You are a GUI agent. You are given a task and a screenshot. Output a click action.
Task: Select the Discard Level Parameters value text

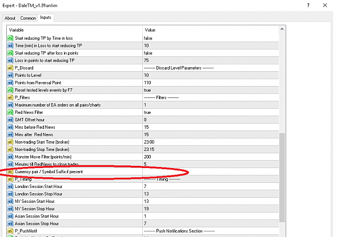point(179,68)
